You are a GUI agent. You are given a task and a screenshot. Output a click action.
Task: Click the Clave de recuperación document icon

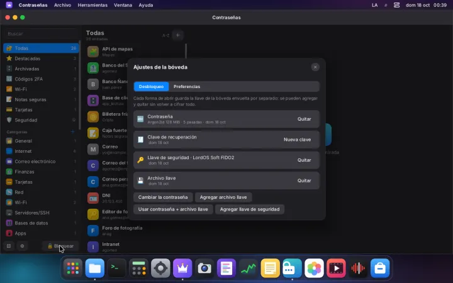[140, 140]
